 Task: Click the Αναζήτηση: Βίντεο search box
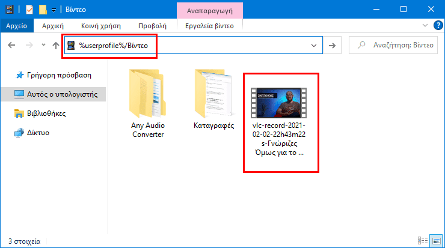click(393, 45)
